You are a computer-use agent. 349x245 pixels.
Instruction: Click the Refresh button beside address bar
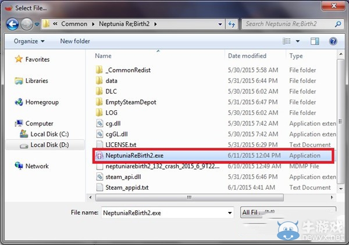(x=232, y=24)
